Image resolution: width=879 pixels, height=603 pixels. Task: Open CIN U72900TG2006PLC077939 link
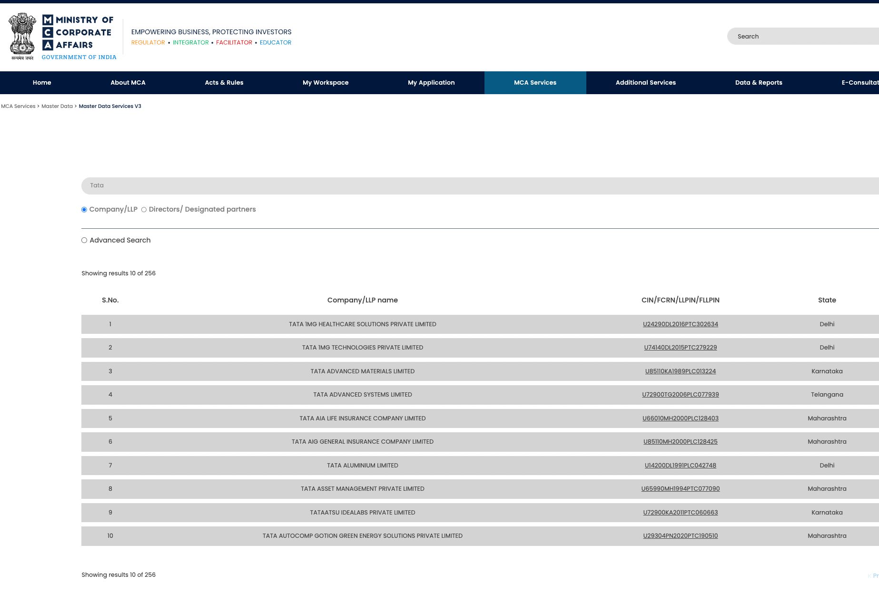(x=681, y=395)
